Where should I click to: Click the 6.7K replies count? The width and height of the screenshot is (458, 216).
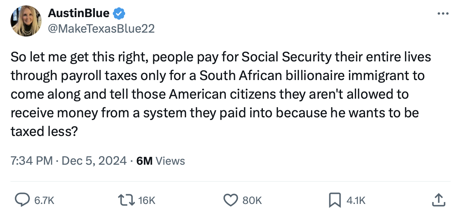pyautogui.click(x=45, y=200)
